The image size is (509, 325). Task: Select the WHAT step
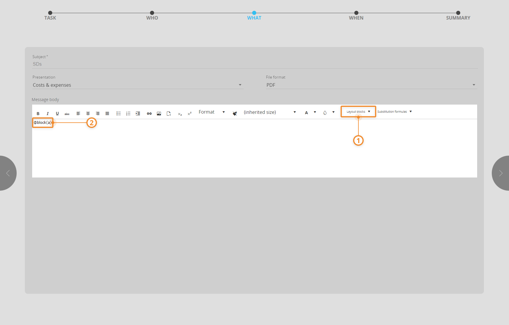[254, 15]
